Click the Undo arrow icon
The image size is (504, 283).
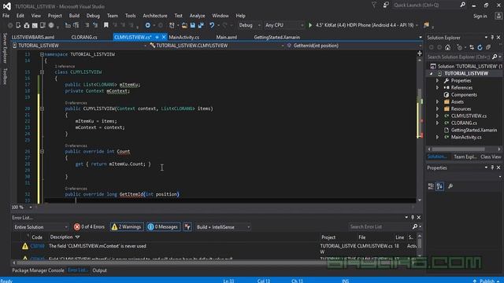(x=212, y=25)
